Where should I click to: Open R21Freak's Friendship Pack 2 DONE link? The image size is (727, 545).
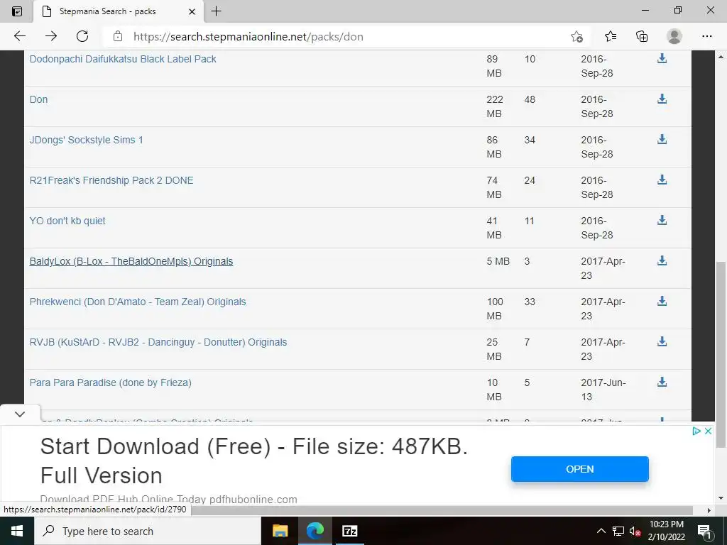click(111, 180)
